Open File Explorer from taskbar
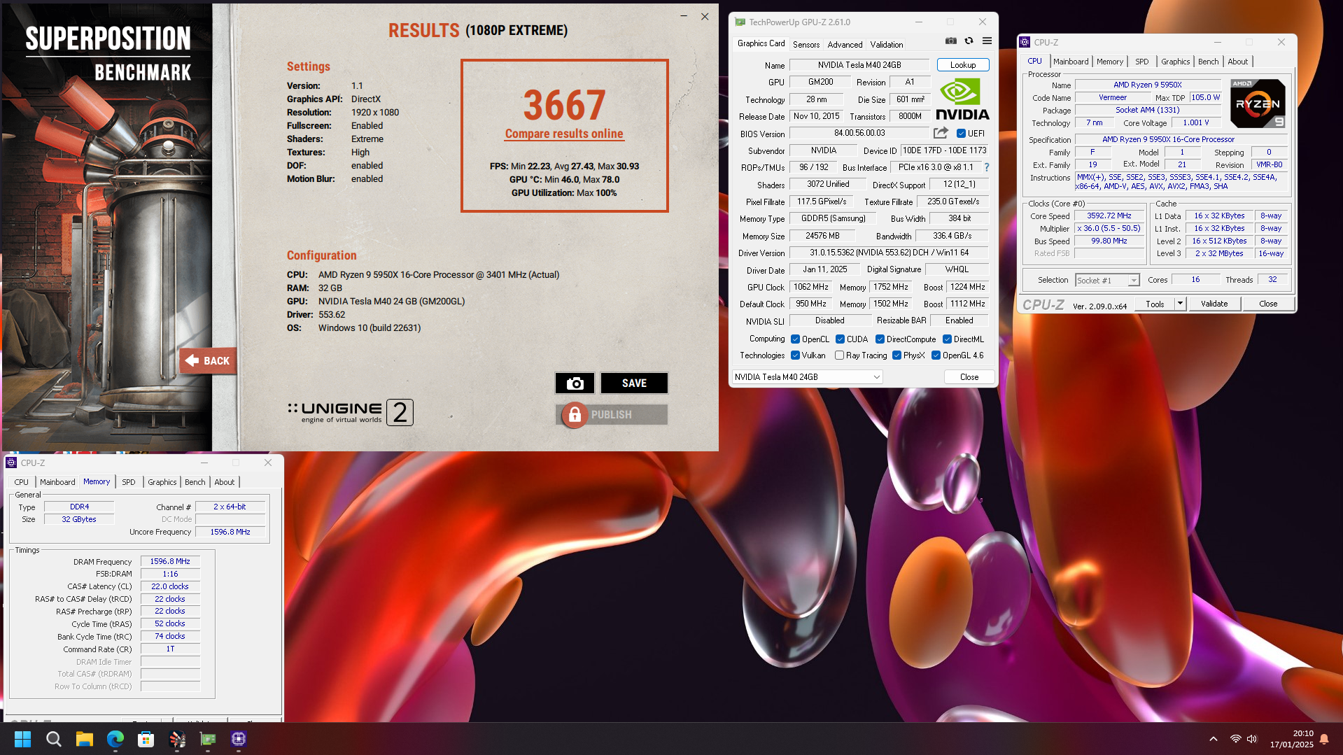 pyautogui.click(x=85, y=739)
